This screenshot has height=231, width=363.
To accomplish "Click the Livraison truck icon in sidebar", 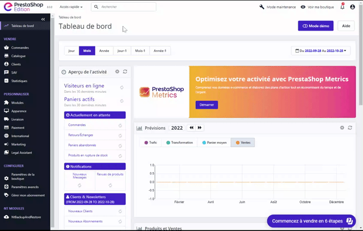I will (x=6, y=119).
